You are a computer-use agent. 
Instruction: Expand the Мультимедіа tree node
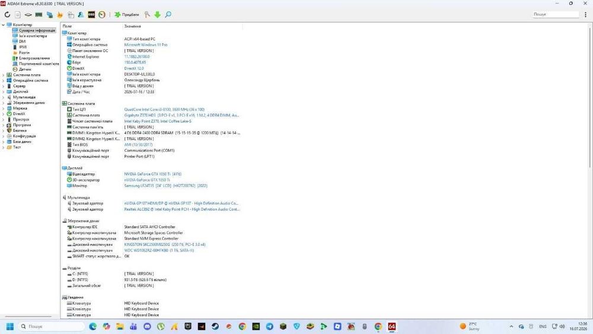pyautogui.click(x=4, y=97)
